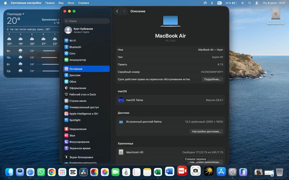Select Основные in the sidebar
The width and height of the screenshot is (289, 180).
(86, 69)
